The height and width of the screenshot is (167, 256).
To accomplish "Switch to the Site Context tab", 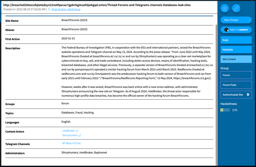I will [x=236, y=59].
